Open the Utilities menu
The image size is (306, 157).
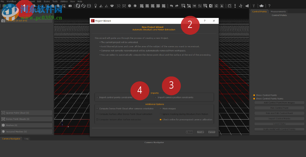click(64, 2)
